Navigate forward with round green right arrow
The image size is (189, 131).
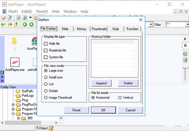[x=31, y=25]
